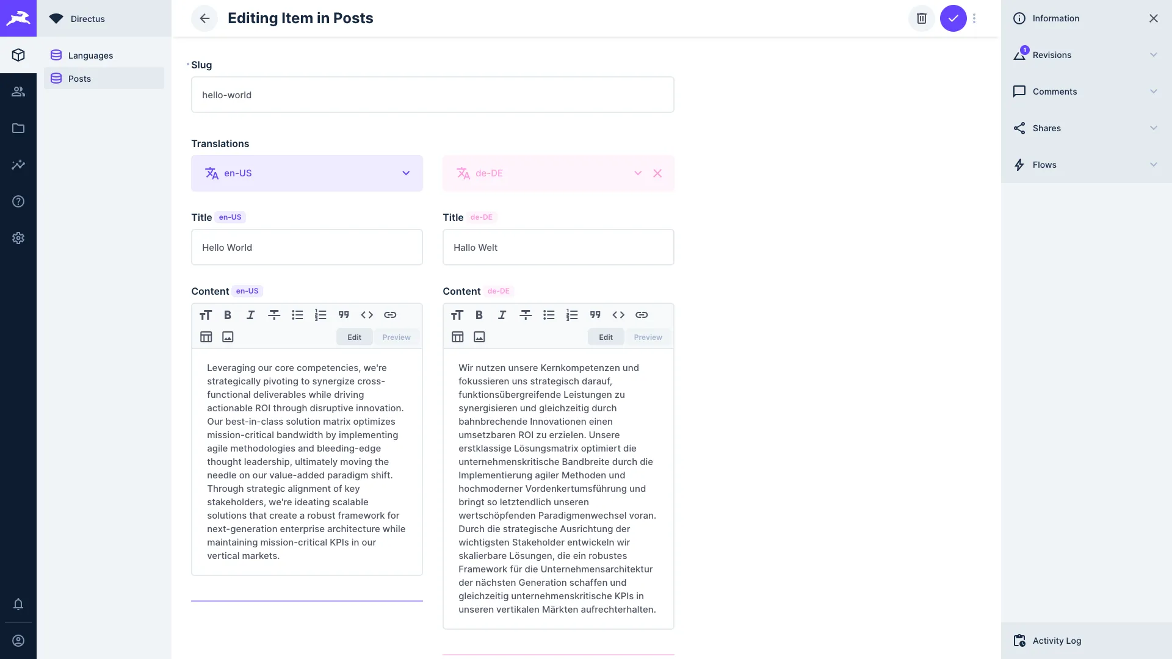The width and height of the screenshot is (1172, 659).
Task: Insert a code block in the German editor
Action: click(618, 315)
